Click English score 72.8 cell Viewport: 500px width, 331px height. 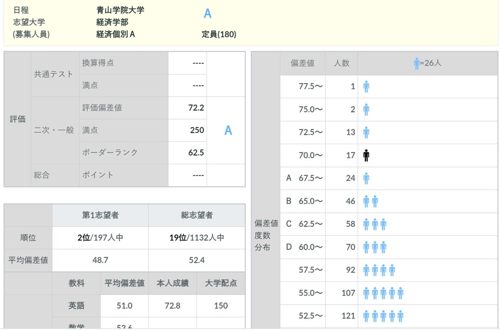pos(173,306)
